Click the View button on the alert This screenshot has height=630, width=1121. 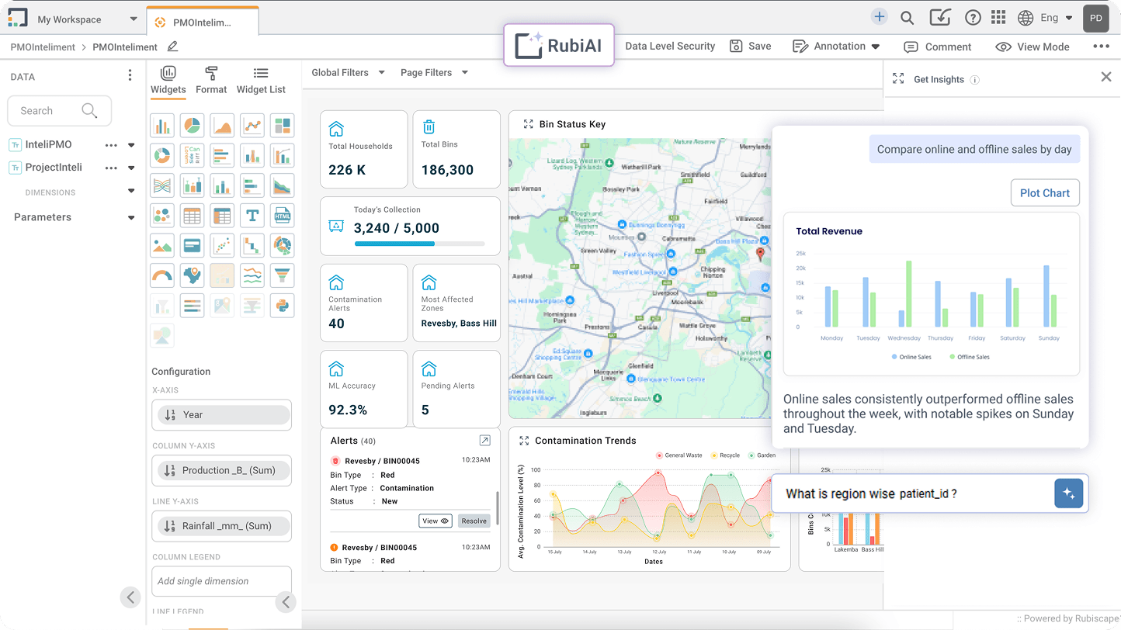tap(436, 521)
